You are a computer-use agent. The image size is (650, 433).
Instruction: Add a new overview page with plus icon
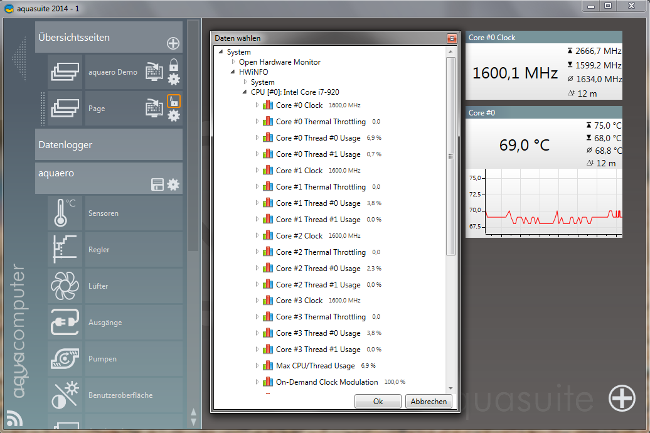[x=173, y=43]
